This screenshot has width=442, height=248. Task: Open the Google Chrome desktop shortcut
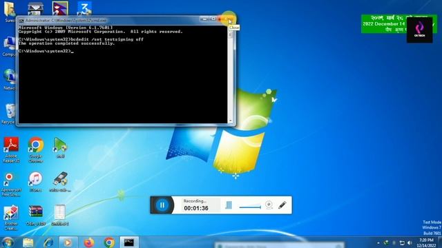(x=36, y=149)
